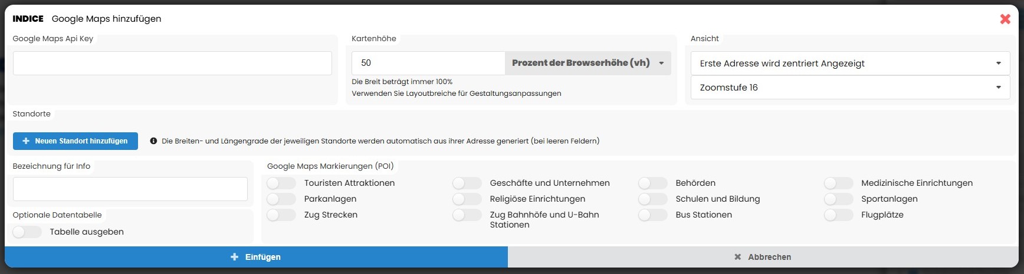Enable Medizinische Einrichtungen markers

coord(838,183)
